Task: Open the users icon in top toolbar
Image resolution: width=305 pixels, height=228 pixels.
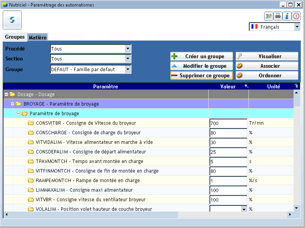Action: pos(269,16)
